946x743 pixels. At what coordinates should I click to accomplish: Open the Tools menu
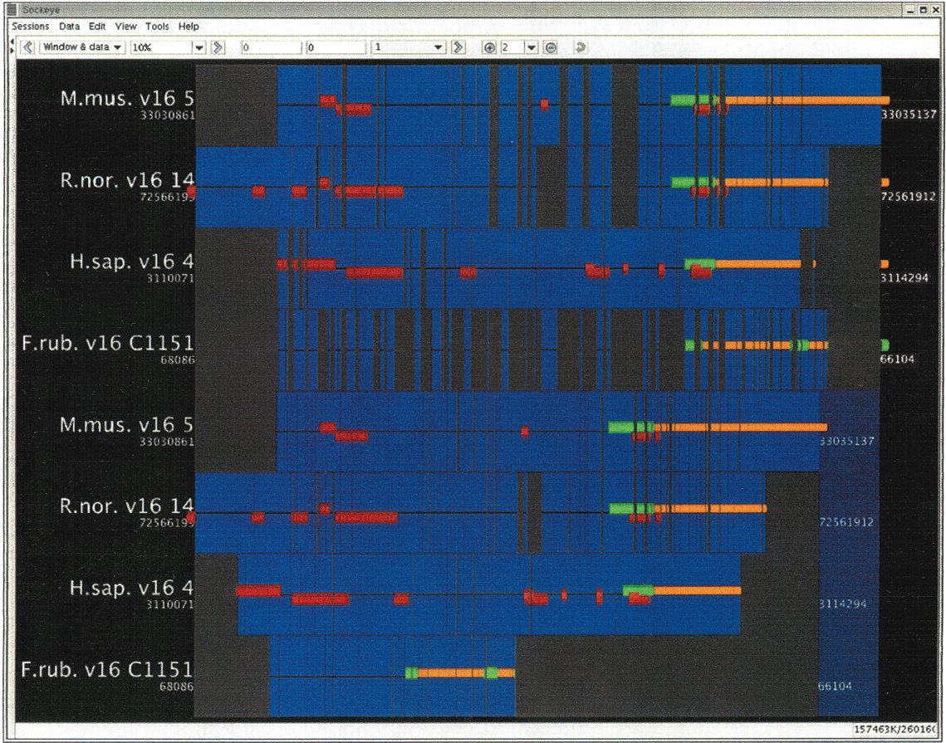(157, 27)
